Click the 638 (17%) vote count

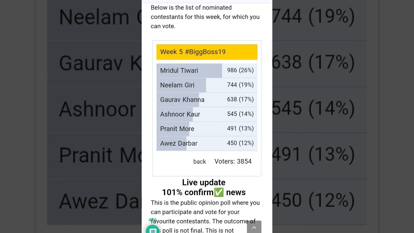point(240,99)
